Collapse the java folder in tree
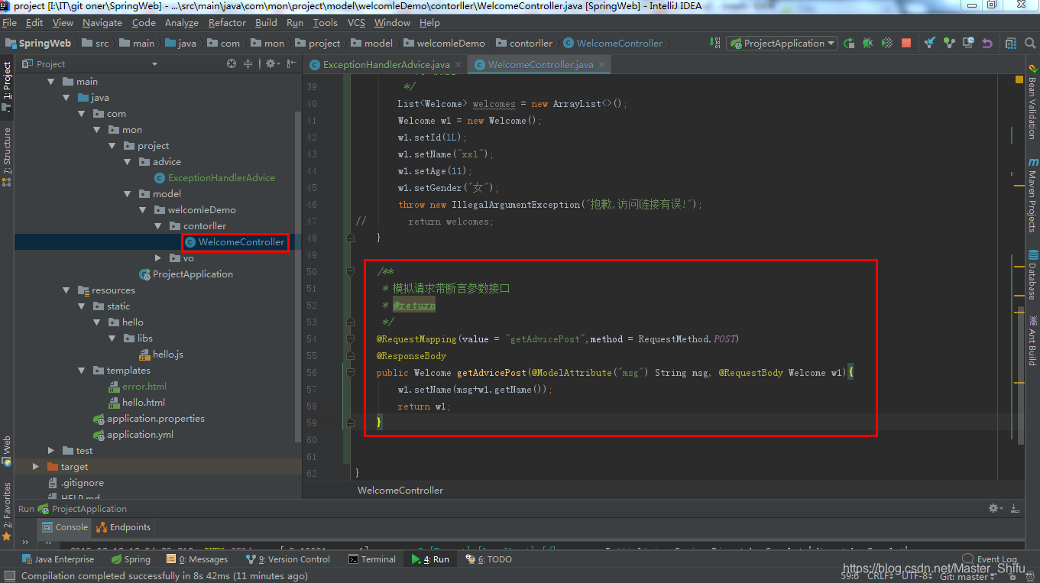This screenshot has height=583, width=1040. pos(66,98)
